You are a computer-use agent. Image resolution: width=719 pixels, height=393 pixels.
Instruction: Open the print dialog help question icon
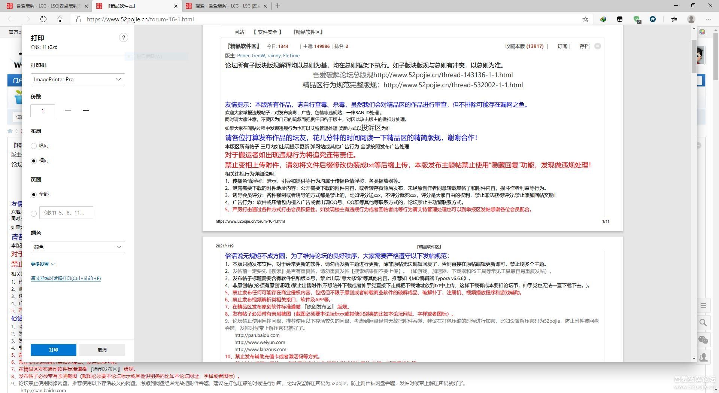pyautogui.click(x=123, y=37)
